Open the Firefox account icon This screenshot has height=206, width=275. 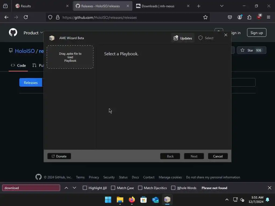240,17
